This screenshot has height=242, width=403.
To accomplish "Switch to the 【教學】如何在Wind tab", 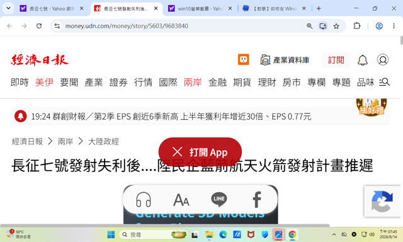I will pos(274,8).
